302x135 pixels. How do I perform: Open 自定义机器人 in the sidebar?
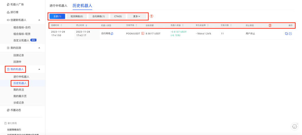point(21,40)
